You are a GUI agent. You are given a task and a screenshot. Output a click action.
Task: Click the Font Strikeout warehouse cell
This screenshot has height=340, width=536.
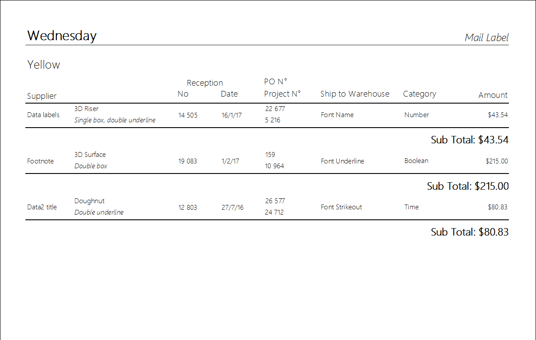(x=341, y=207)
